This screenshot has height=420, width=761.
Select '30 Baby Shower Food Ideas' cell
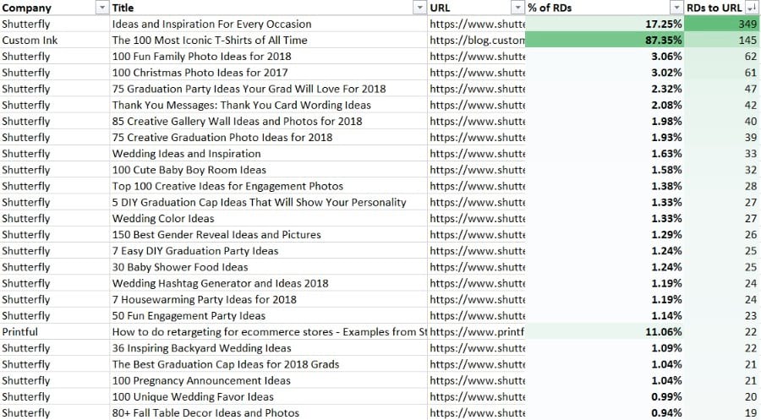click(269, 267)
